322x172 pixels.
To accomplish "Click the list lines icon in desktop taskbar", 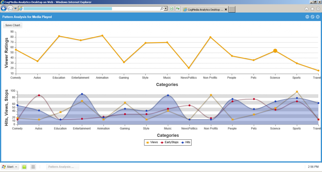I will pyautogui.click(x=33, y=167).
